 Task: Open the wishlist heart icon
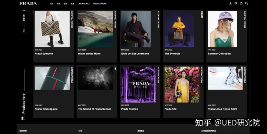click(236, 3)
